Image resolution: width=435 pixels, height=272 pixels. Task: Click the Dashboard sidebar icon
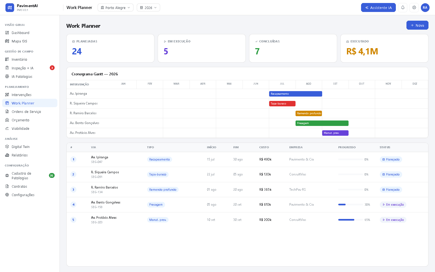point(7,33)
